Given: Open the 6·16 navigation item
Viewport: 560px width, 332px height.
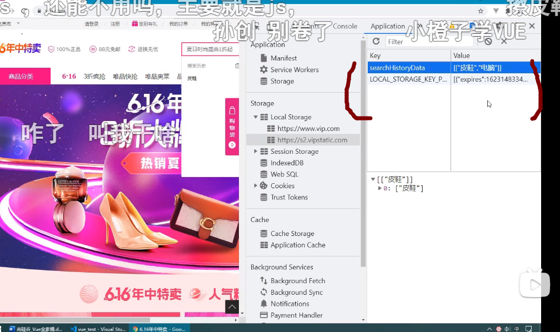Looking at the screenshot, I should pyautogui.click(x=69, y=77).
